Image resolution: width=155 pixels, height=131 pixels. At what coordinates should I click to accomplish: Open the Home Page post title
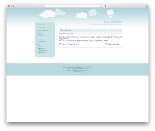[x=65, y=30]
